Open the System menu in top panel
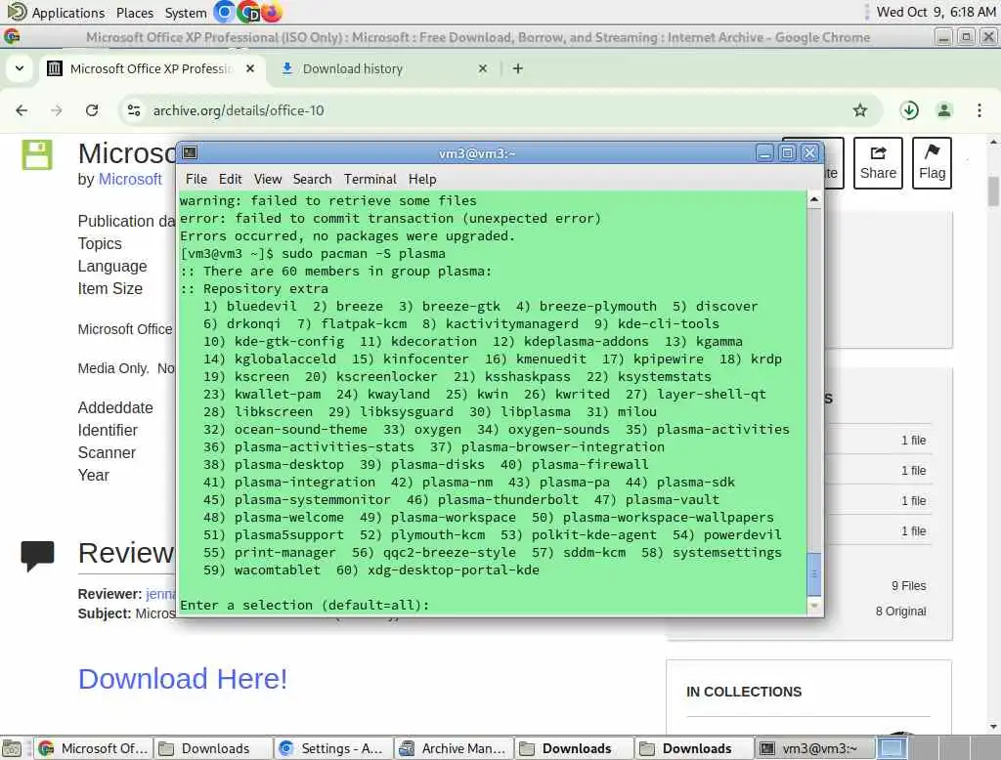Viewport: 1001px width, 760px height. 185,13
